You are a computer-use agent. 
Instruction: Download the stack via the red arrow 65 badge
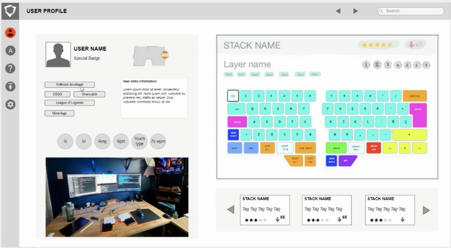pyautogui.click(x=416, y=45)
